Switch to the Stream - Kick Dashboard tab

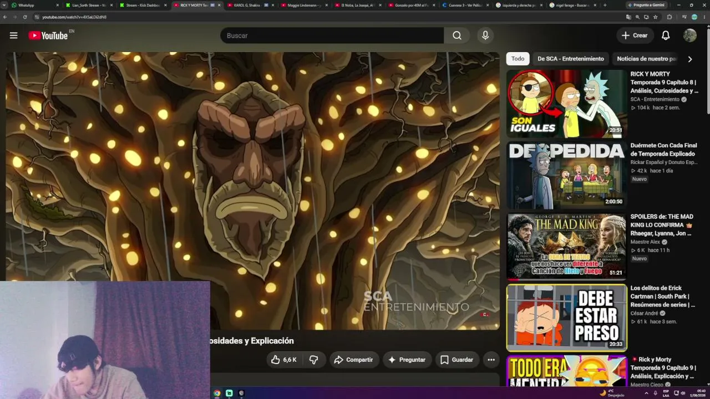pyautogui.click(x=143, y=5)
